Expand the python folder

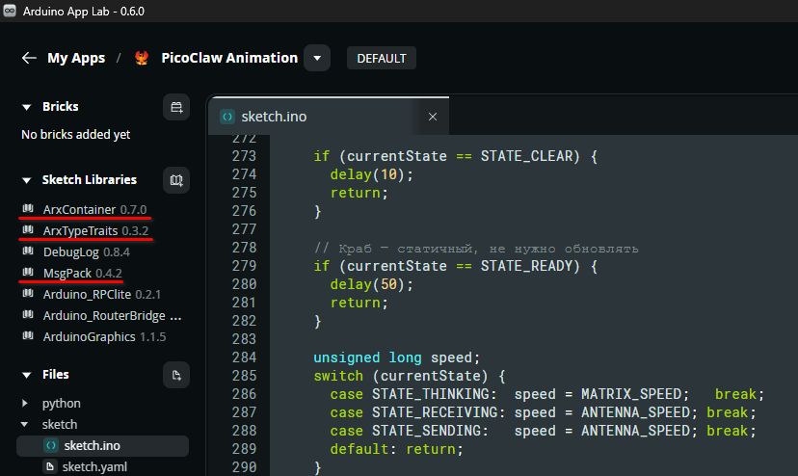(25, 403)
